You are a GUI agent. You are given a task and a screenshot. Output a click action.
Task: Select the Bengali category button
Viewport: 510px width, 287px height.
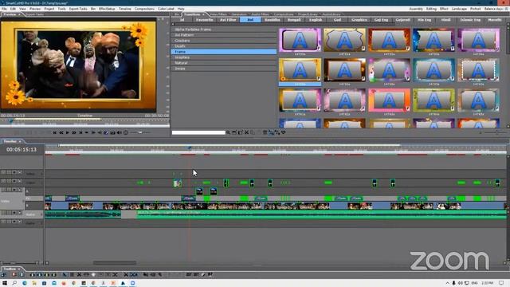294,20
